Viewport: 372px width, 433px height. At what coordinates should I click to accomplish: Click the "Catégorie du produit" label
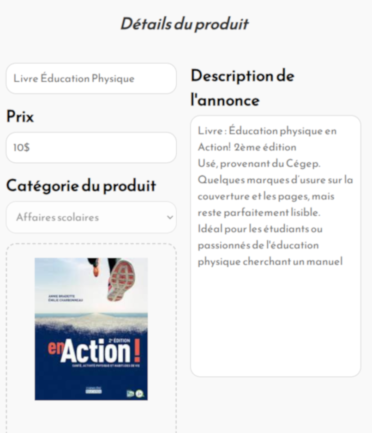(81, 186)
